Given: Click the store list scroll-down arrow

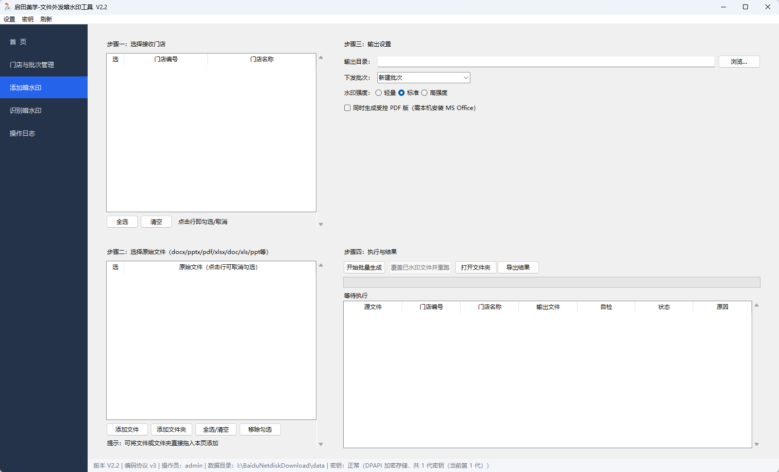Looking at the screenshot, I should pyautogui.click(x=321, y=224).
